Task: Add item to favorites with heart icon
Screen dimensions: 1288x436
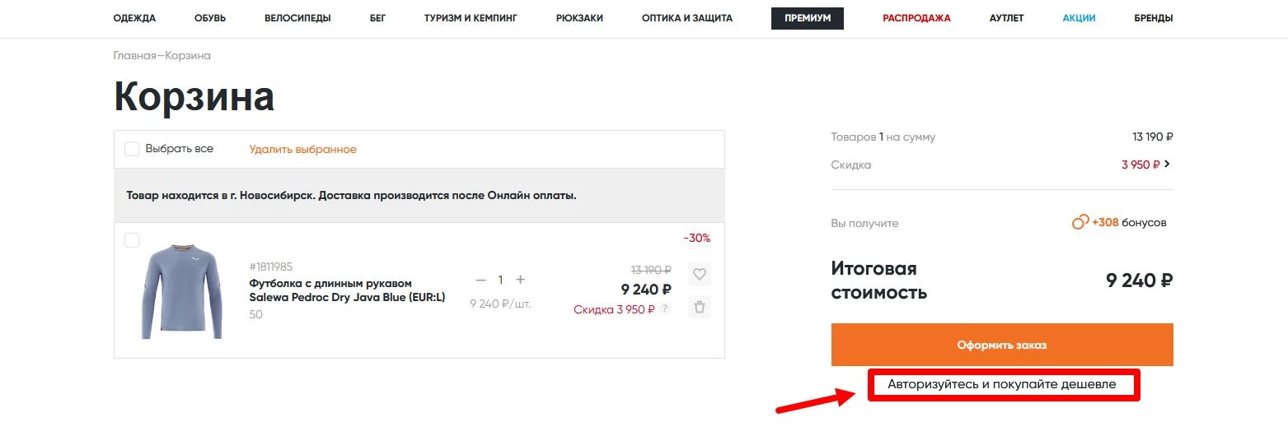Action: coord(699,274)
